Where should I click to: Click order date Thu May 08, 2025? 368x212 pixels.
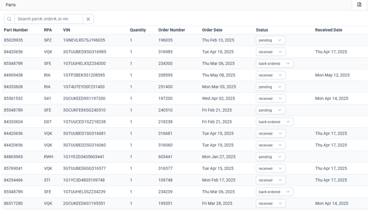218,75
